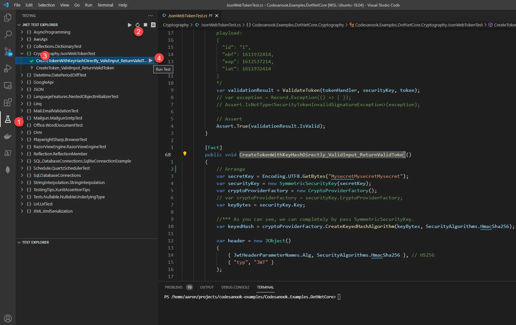Open the Extensions view
516x325 pixels.
click(8, 102)
